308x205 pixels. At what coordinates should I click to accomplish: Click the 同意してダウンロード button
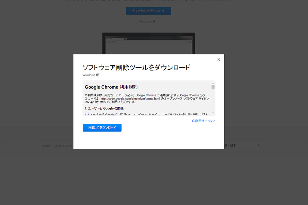point(102,128)
